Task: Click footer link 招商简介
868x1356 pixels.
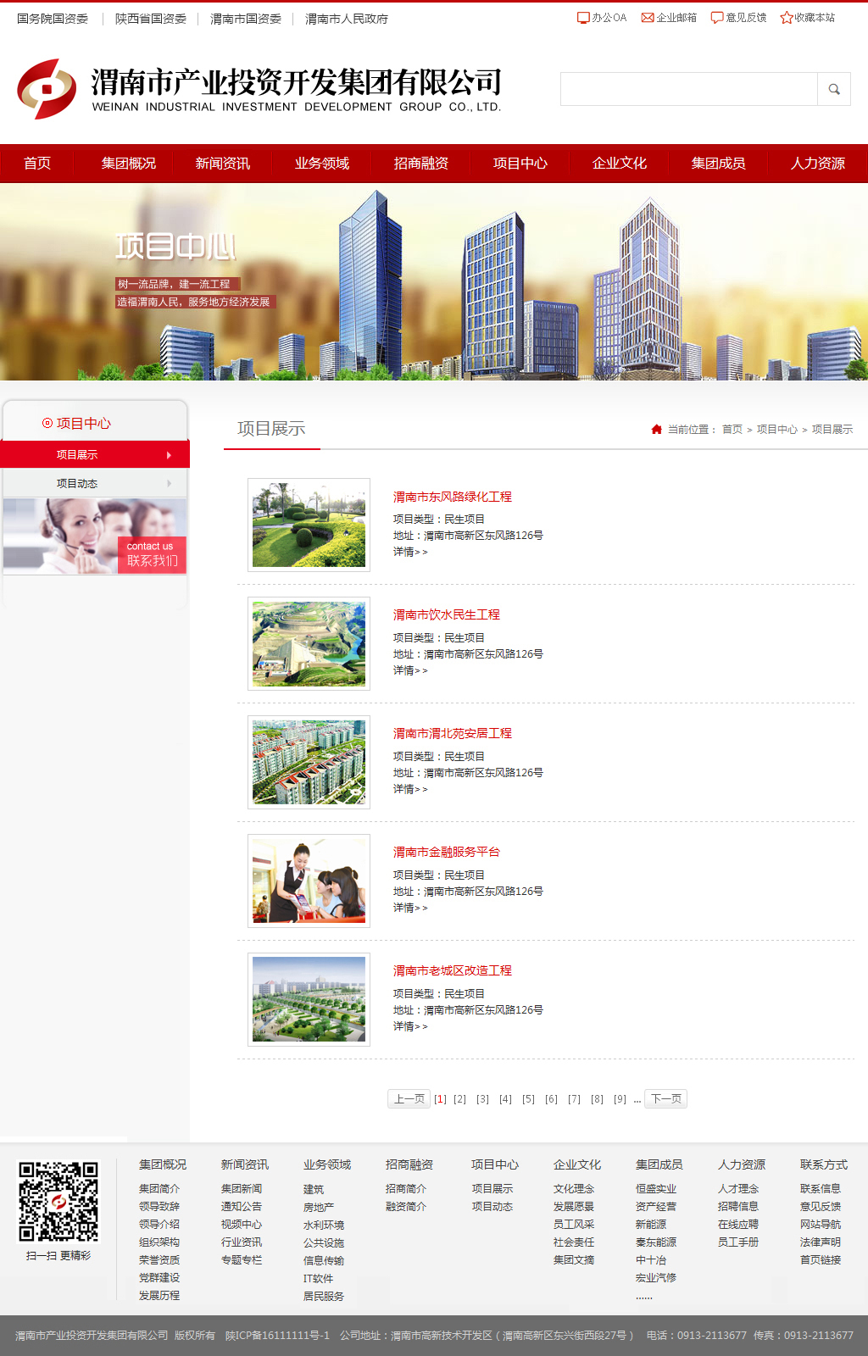Action: pos(406,1189)
